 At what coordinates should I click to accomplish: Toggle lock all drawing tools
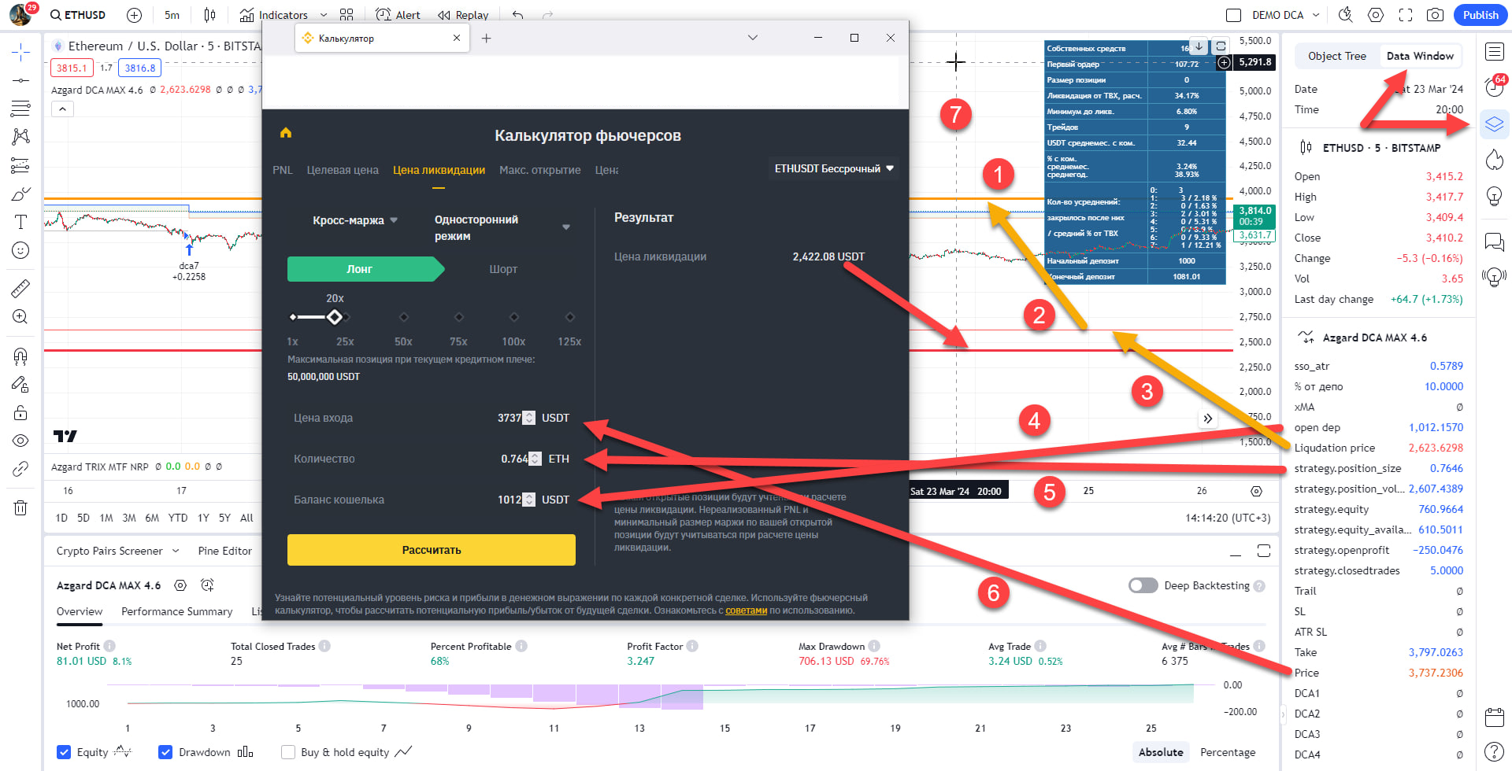point(20,413)
